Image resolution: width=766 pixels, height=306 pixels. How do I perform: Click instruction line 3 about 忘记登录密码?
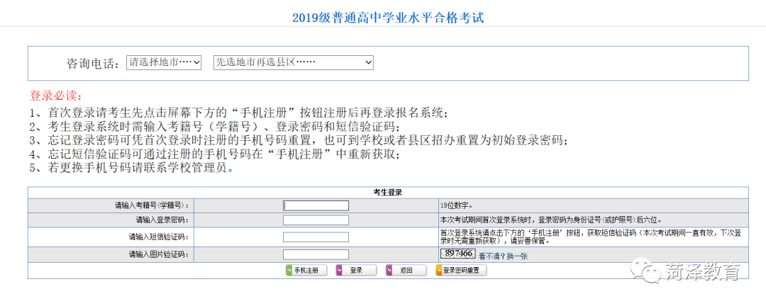coord(299,141)
